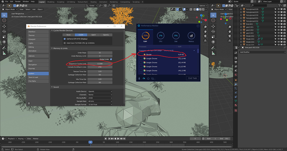
Task: Open the Mixing Buffer 2048 dropdown
Action: click(x=100, y=98)
